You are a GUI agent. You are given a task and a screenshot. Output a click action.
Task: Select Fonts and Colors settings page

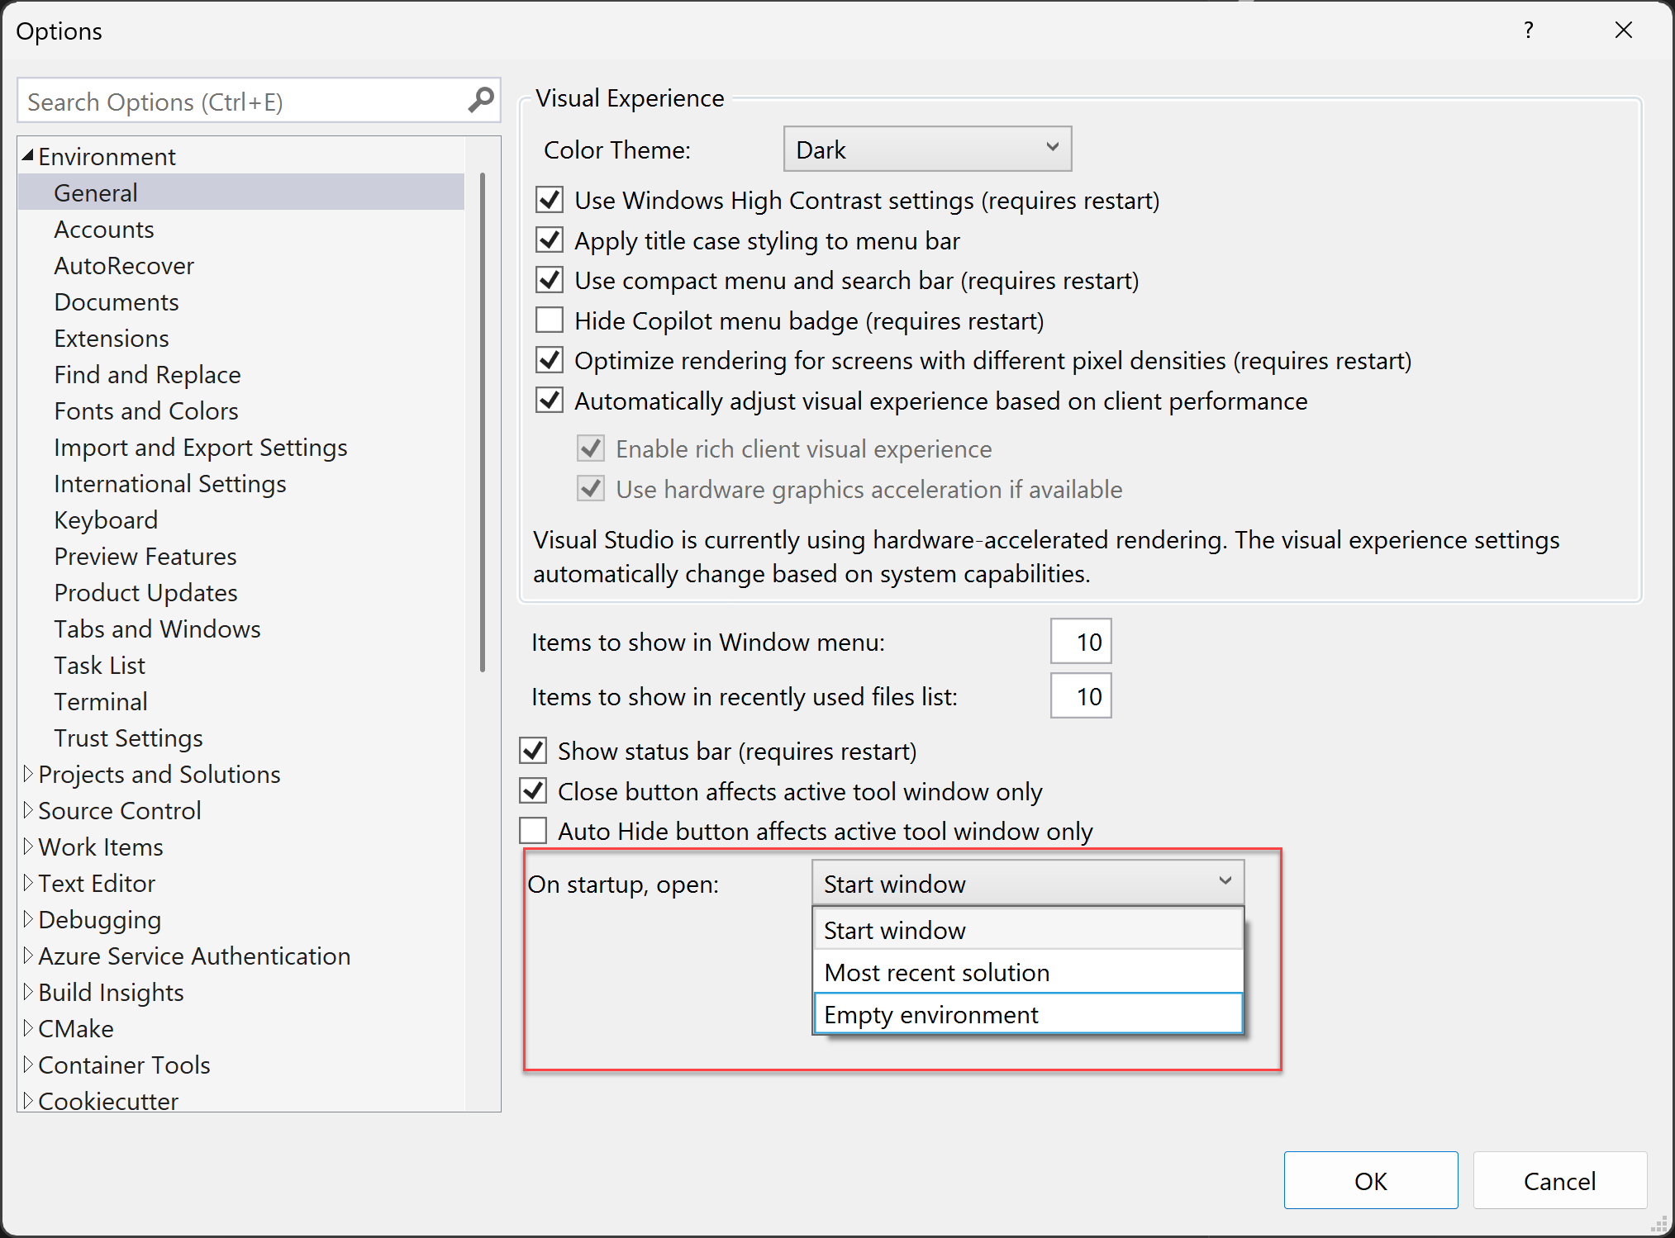tap(146, 410)
